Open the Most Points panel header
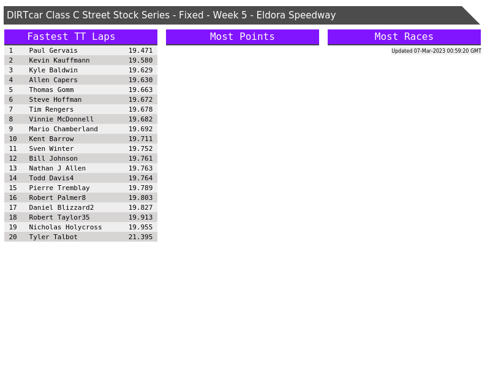 [242, 37]
